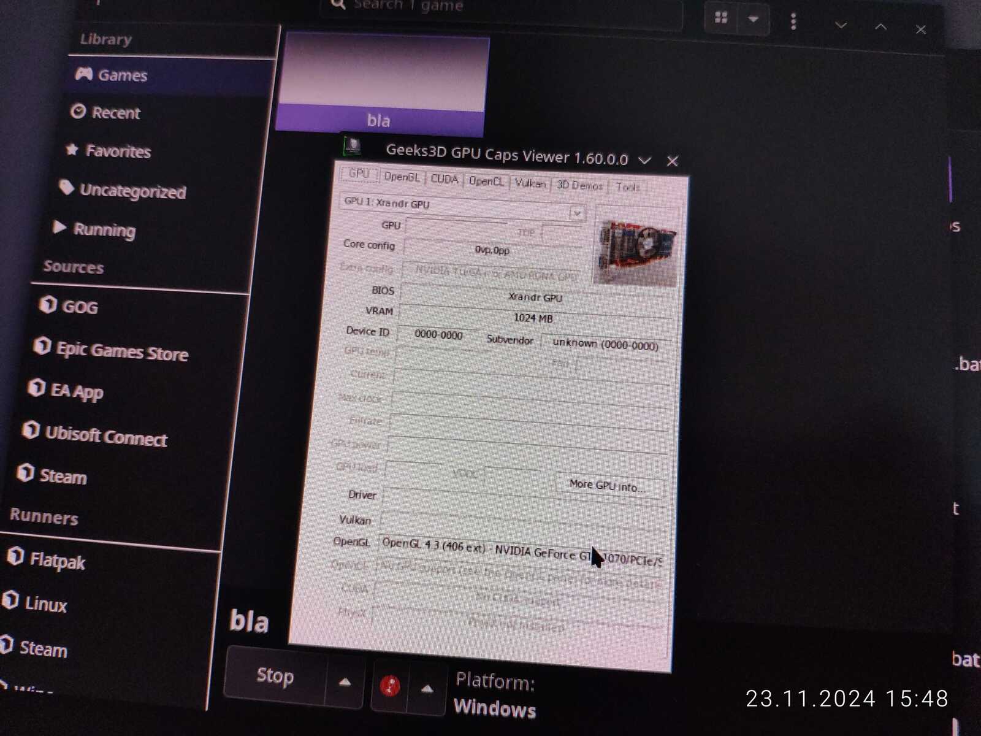Open the GPU 1: Xrandr GPU dropdown

[463, 207]
